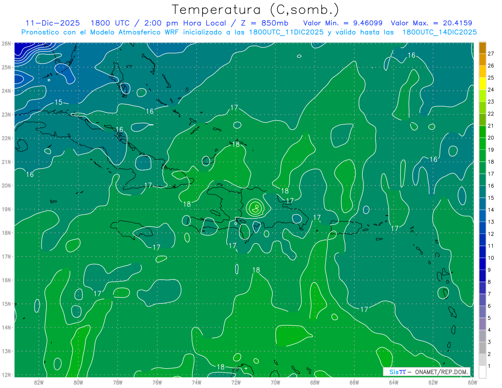The image size is (502, 388).
Task: Click the purple legend swatch between 4 and 5
Action: [483, 324]
